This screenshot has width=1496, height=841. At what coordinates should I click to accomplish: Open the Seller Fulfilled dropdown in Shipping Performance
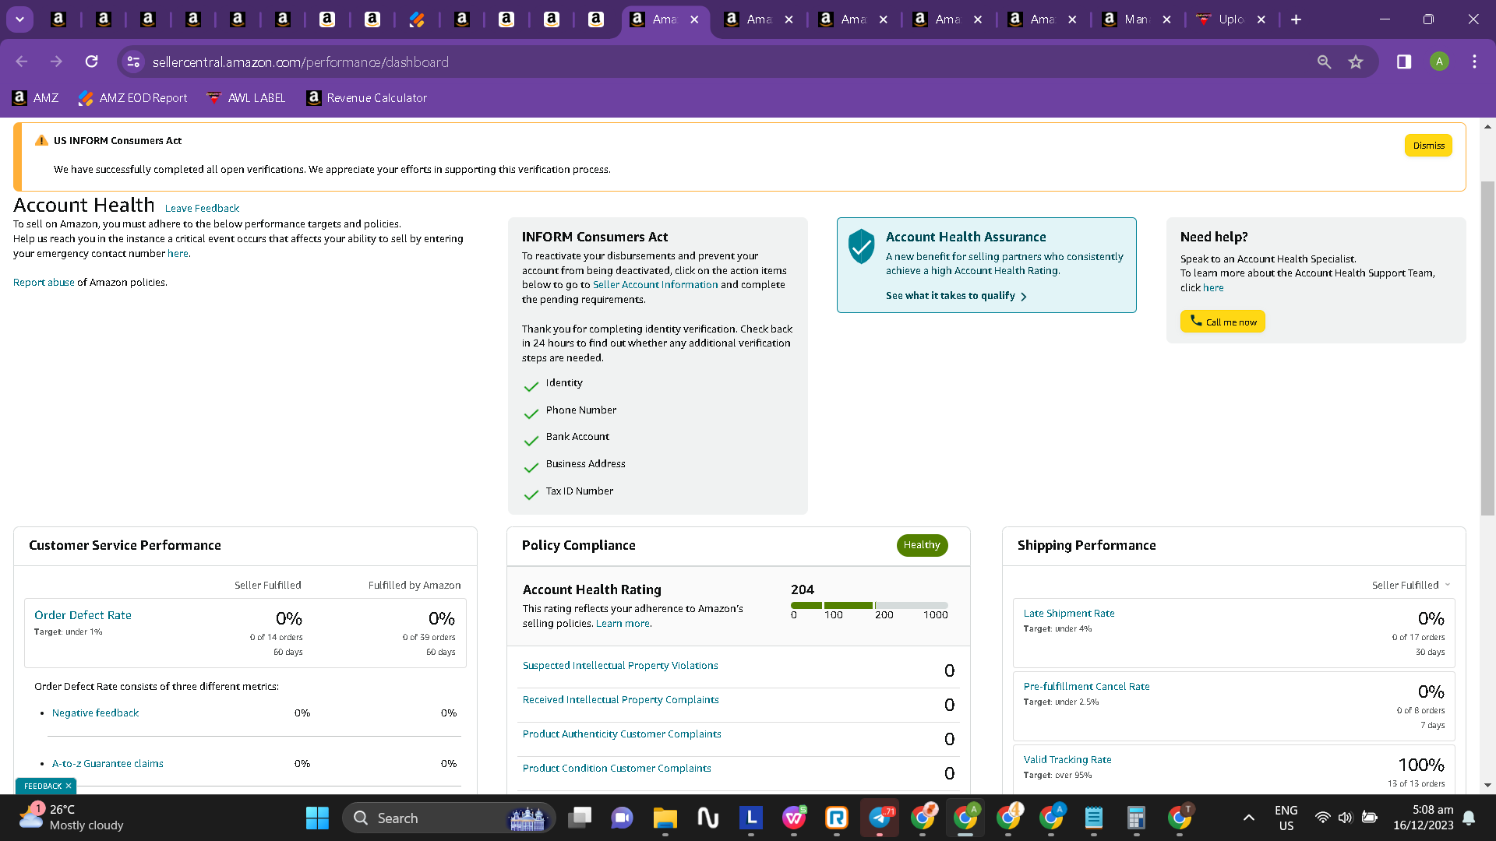(x=1411, y=585)
